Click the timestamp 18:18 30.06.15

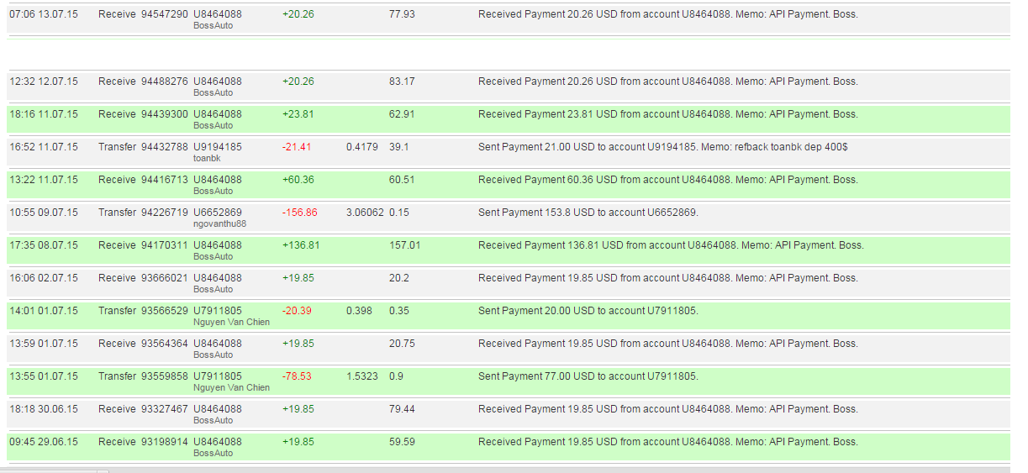44,409
